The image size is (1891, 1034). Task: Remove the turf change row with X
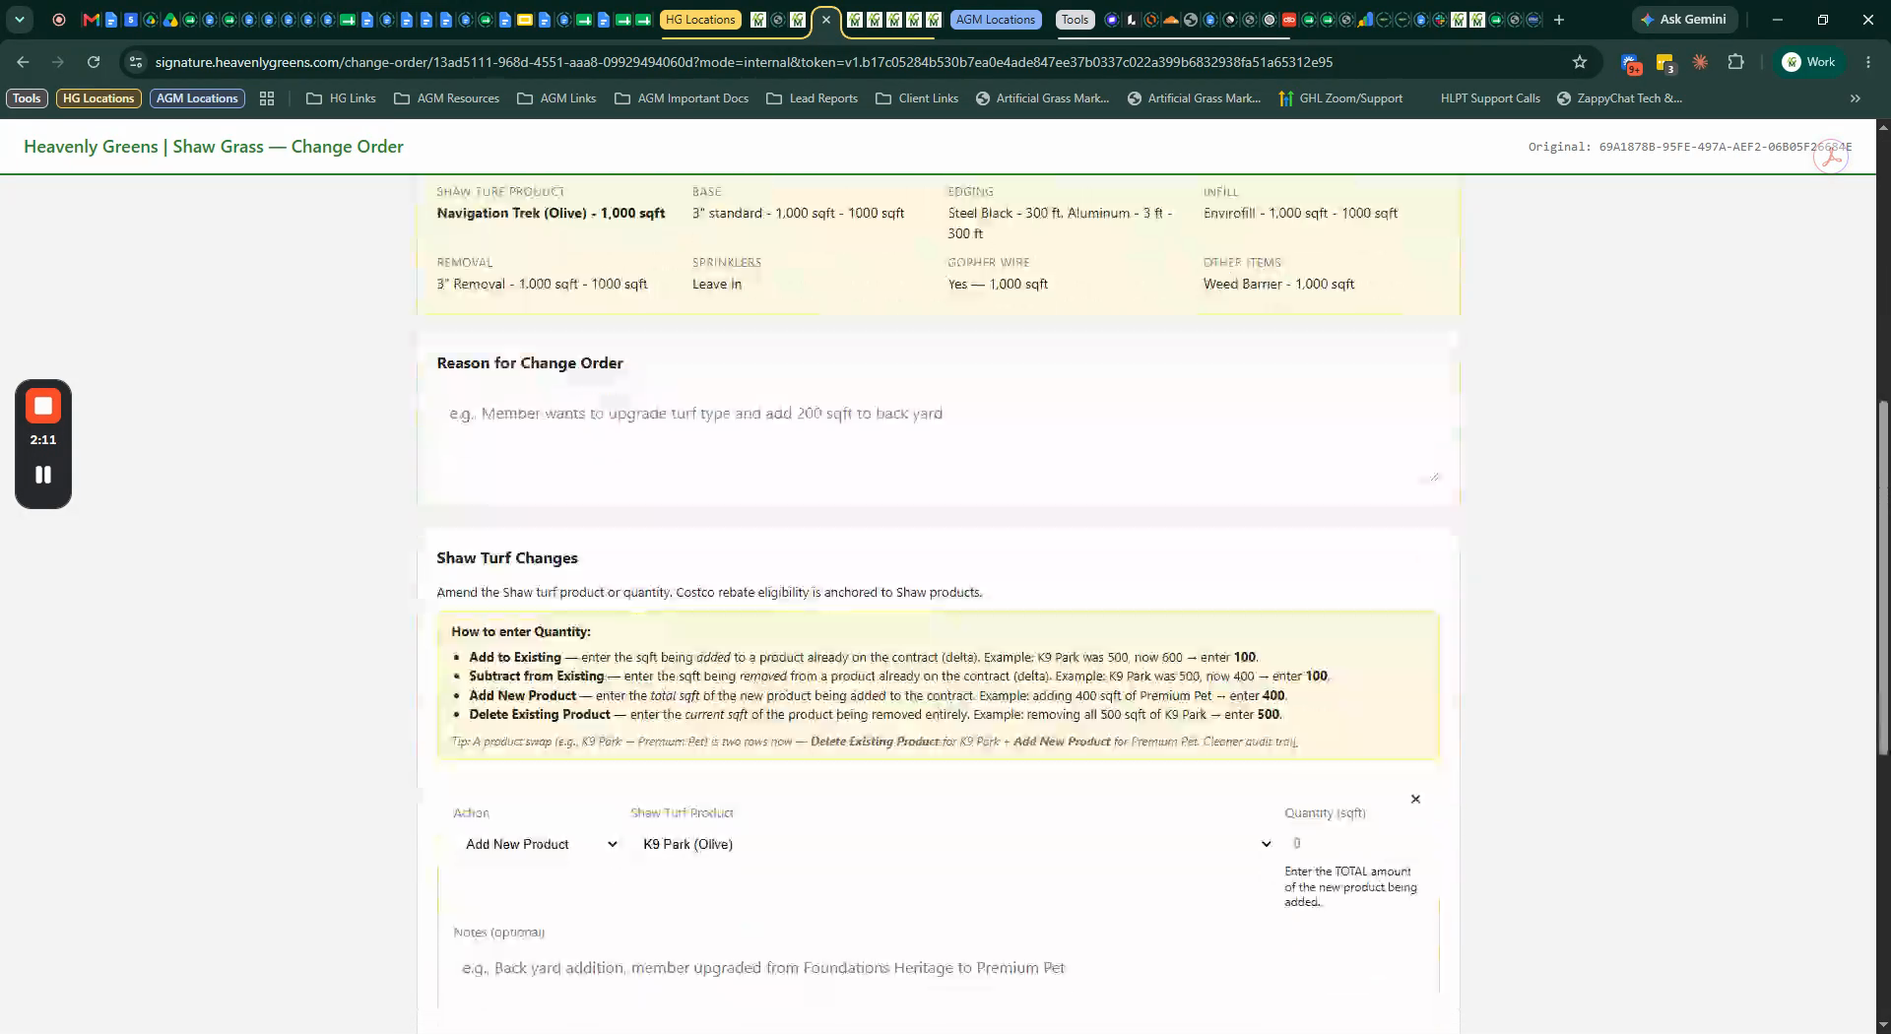(x=1415, y=799)
